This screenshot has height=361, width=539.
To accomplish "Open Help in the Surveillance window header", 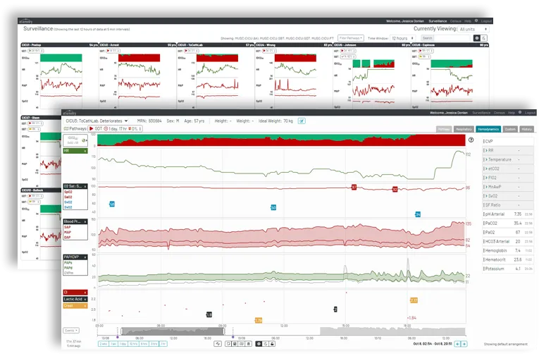I will (468, 21).
